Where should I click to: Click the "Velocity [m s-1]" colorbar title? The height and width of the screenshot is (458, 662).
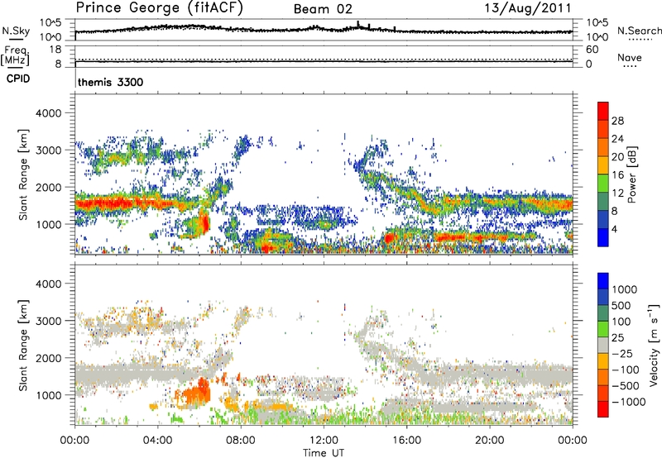pos(654,345)
